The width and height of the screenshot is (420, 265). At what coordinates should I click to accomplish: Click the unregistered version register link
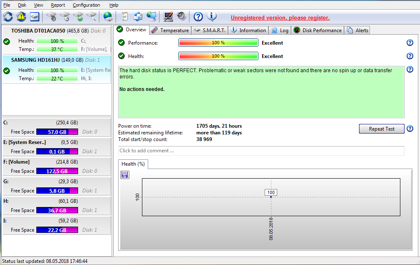[280, 18]
